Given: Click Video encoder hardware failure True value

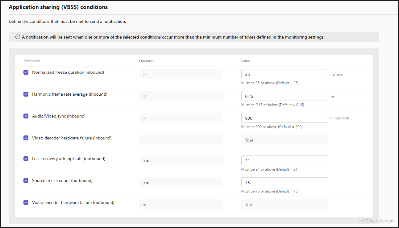Looking at the screenshot, I should coord(285,205).
